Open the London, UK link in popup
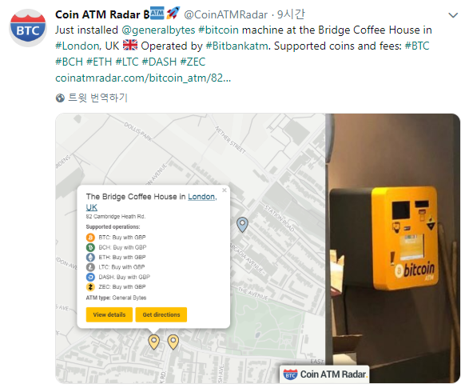 click(151, 202)
